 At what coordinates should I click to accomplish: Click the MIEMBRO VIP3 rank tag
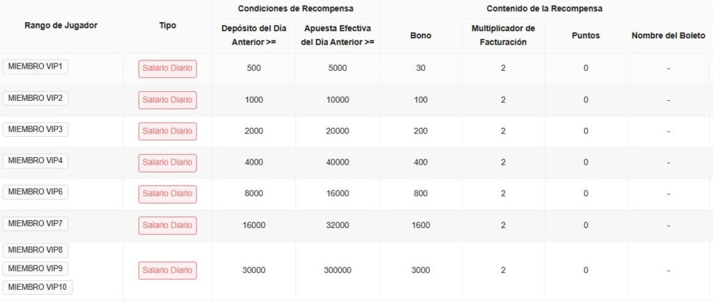coord(36,129)
